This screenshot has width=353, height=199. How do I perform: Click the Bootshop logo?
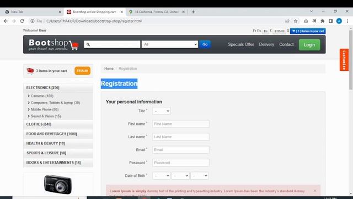[x=54, y=44]
